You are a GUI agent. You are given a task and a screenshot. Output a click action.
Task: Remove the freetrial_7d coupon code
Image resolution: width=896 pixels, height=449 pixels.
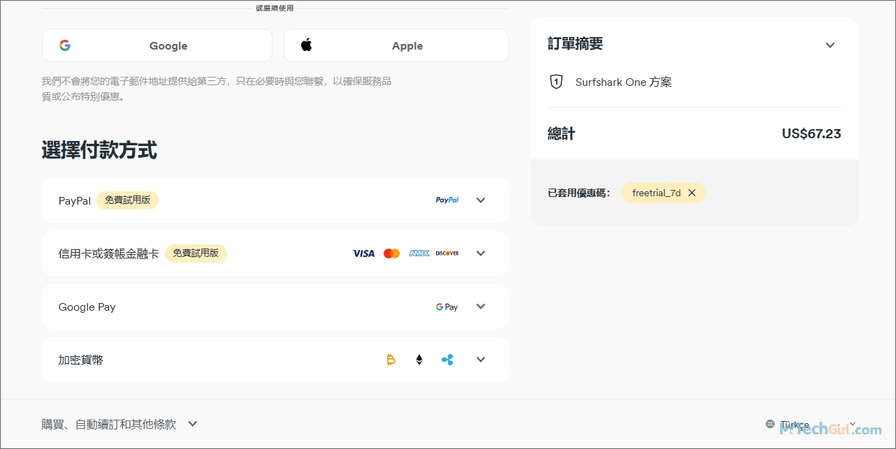[x=692, y=193]
